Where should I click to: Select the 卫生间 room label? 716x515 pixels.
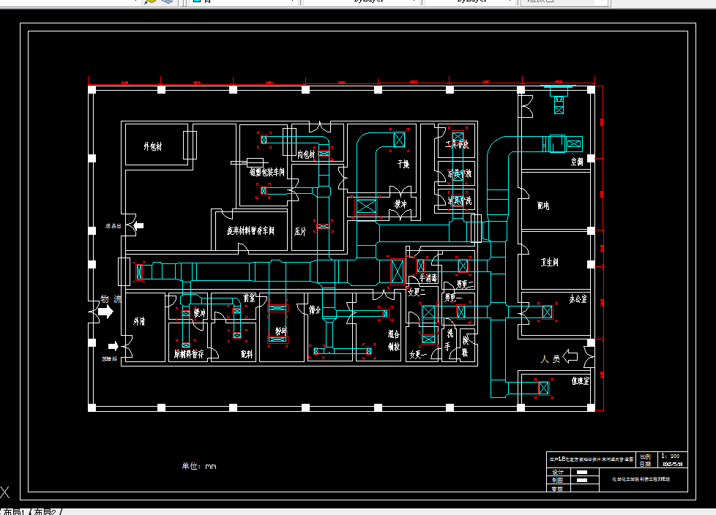pos(549,263)
